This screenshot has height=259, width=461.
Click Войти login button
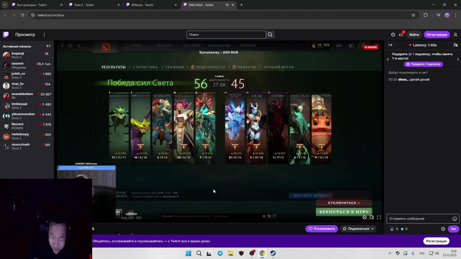(414, 35)
